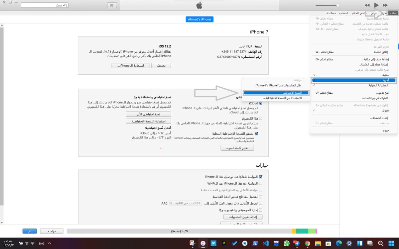Open Task View from the taskbar
The height and width of the screenshot is (249, 399).
coord(370,243)
